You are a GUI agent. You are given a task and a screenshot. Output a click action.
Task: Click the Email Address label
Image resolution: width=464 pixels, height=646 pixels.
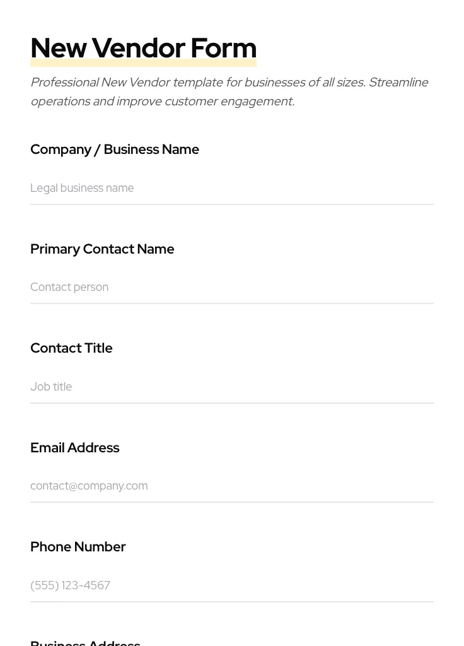click(75, 448)
